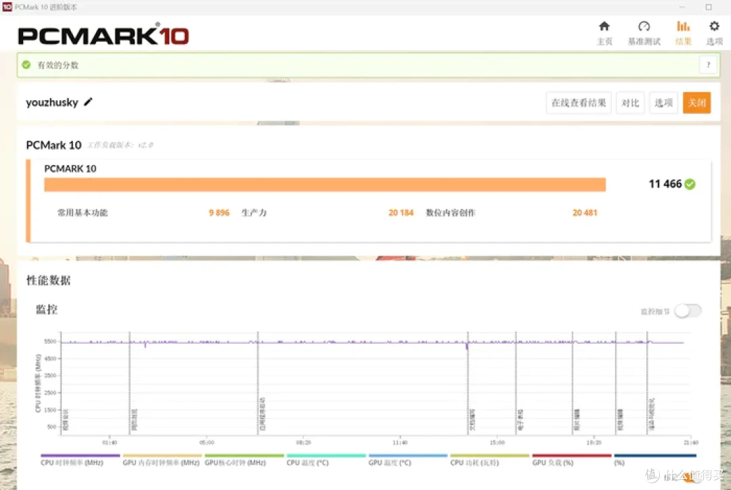The width and height of the screenshot is (731, 490).
Task: Click the 监控 heading
Action: [47, 309]
